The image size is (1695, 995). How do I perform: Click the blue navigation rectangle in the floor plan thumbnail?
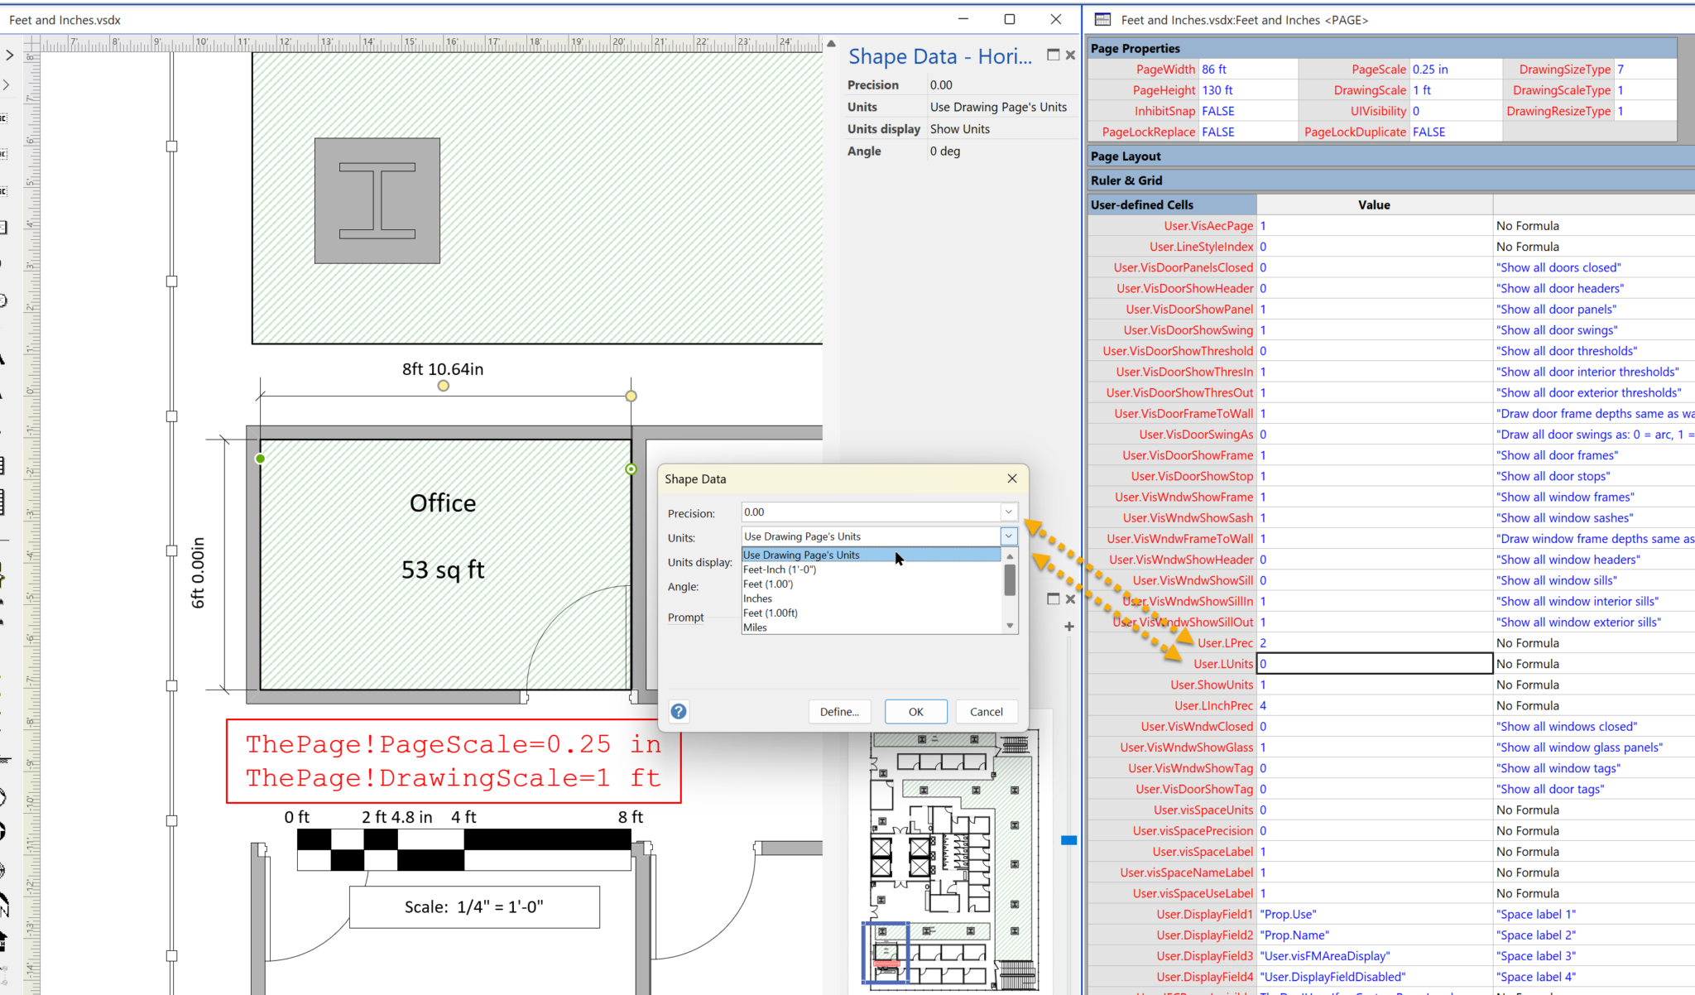(886, 952)
